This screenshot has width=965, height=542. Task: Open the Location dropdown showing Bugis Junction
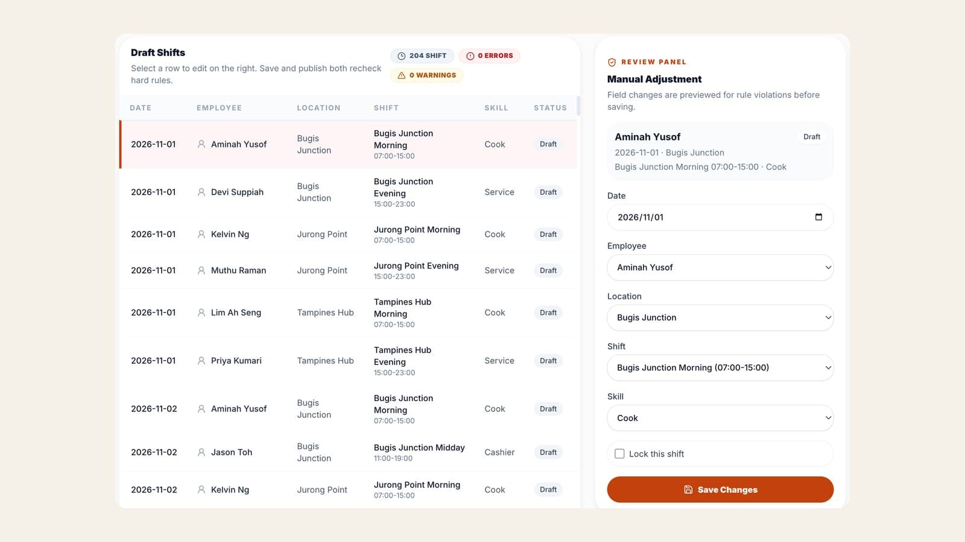point(720,317)
